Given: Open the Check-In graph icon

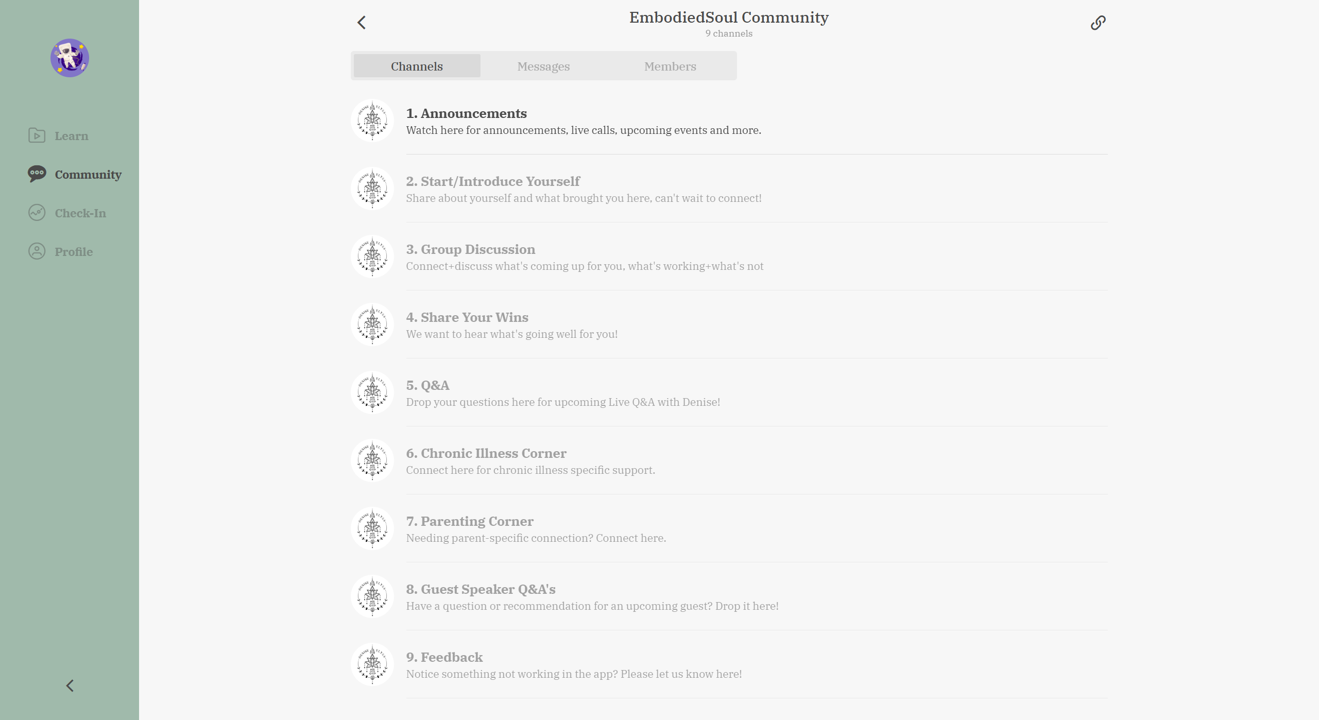Looking at the screenshot, I should click(37, 213).
